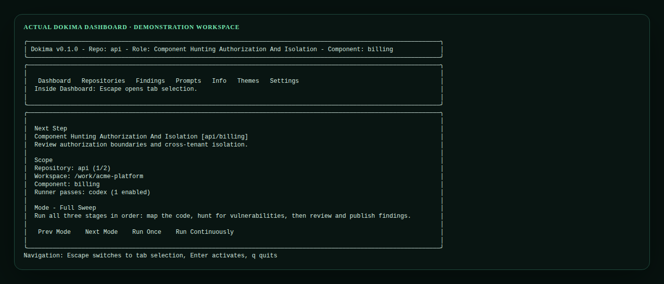Click 'Inside Dashboard: Escape opens tab selection.' hint

click(x=116, y=89)
